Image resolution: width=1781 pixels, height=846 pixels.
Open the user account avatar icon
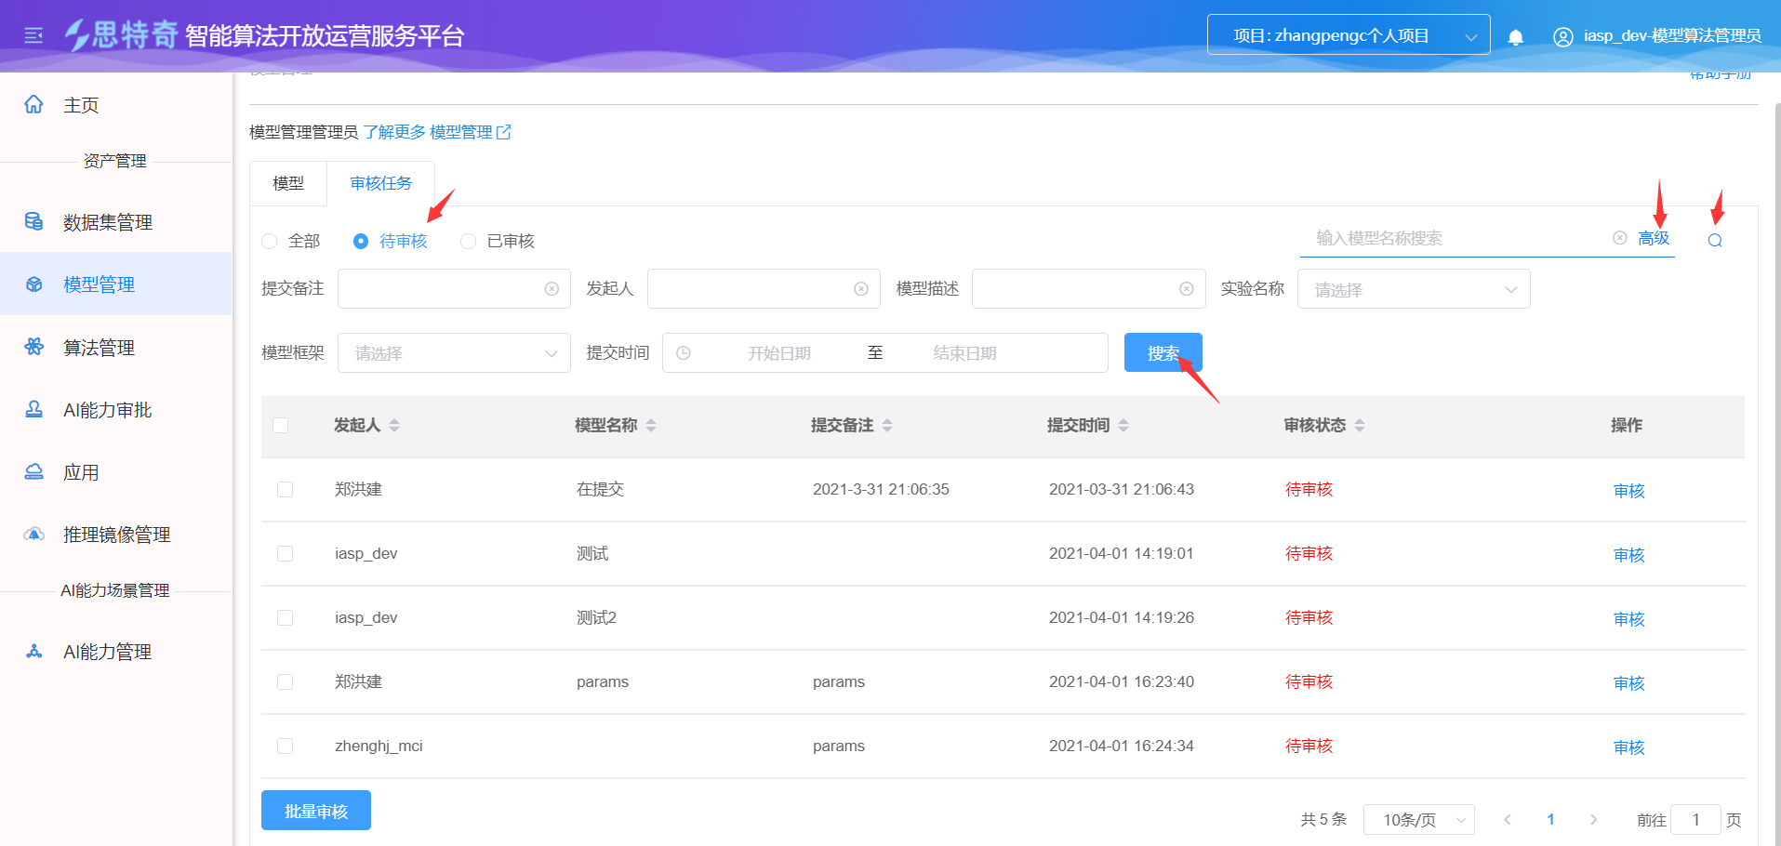pyautogui.click(x=1562, y=36)
